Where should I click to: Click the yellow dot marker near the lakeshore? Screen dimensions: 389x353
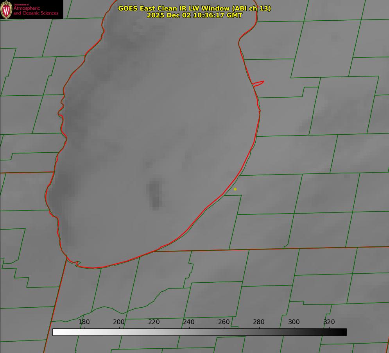[235, 189]
